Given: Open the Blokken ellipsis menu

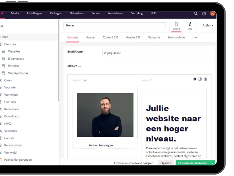Looking at the screenshot, I should [x=80, y=66].
